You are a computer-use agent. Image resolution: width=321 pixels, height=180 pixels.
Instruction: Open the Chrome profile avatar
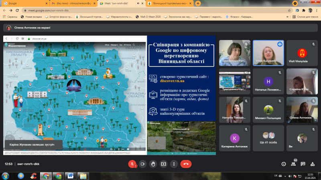pos(310,10)
